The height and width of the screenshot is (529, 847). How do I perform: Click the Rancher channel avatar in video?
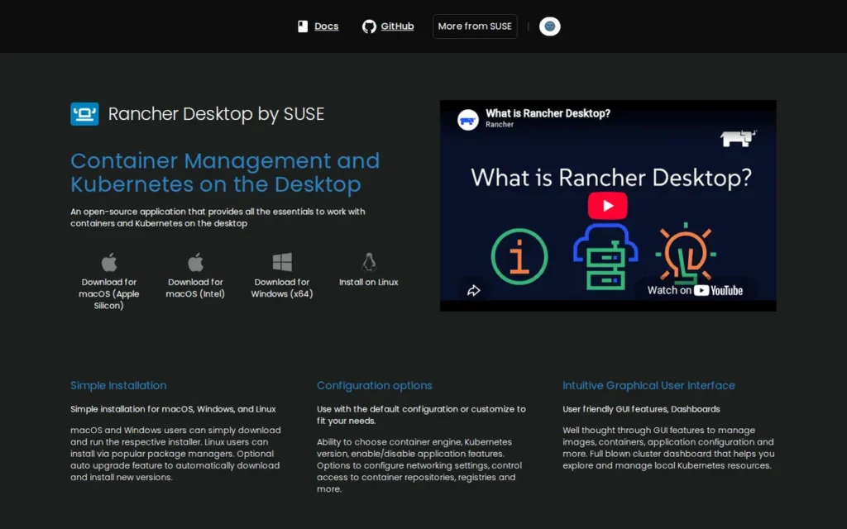(x=468, y=119)
